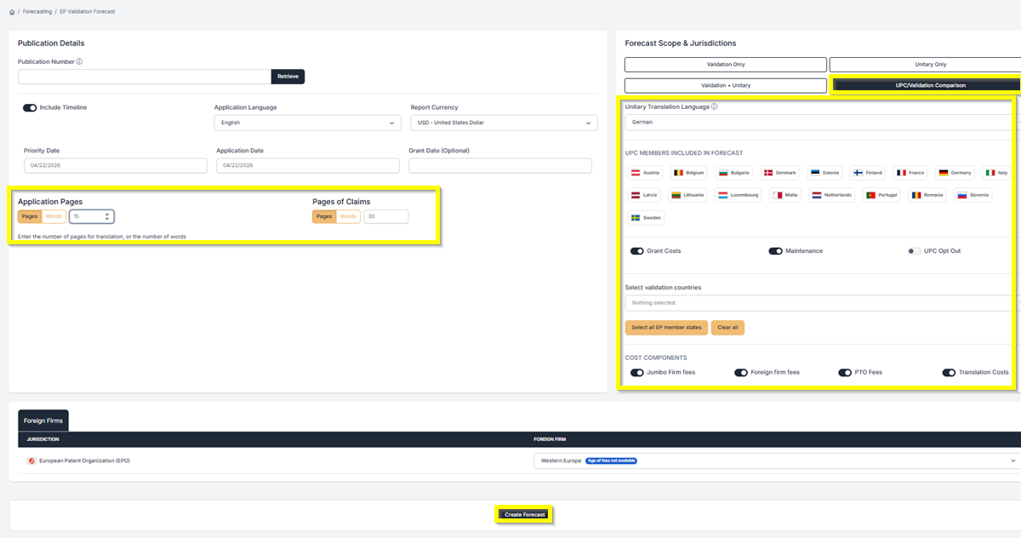The width and height of the screenshot is (1021, 538).
Task: Select the Latvia flag chip
Action: (645, 195)
